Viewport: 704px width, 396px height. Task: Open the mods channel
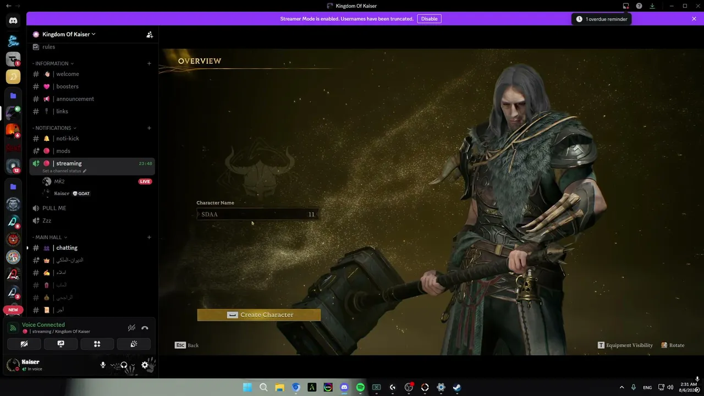tap(92, 151)
